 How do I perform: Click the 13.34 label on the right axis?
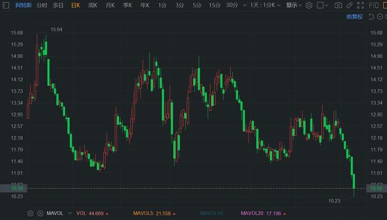point(376,103)
